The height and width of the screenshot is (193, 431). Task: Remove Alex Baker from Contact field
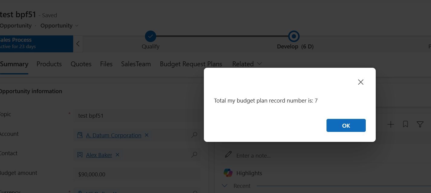118,155
